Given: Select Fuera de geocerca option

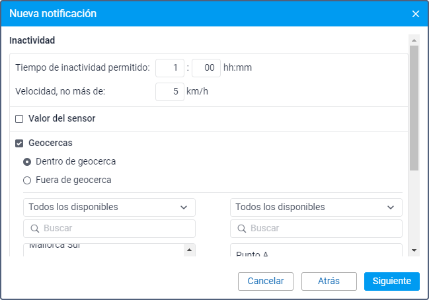Looking at the screenshot, I should click(x=27, y=180).
